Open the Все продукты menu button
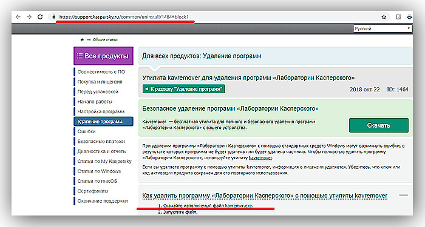The height and width of the screenshot is (227, 425). click(104, 56)
